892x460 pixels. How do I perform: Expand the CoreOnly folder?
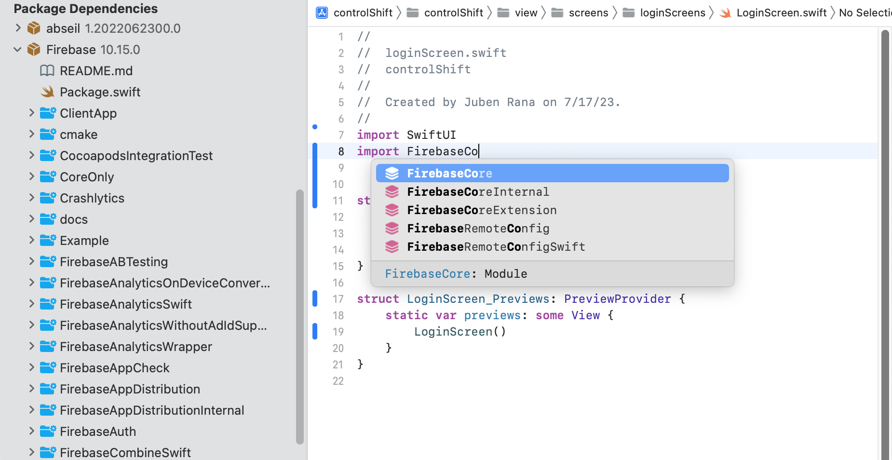coord(32,176)
